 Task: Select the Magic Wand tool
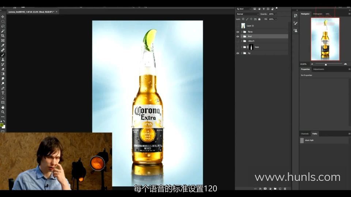click(x=3, y=31)
